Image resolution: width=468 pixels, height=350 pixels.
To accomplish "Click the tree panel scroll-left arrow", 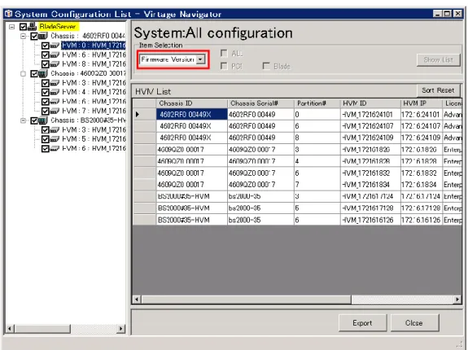I will coord(10,329).
